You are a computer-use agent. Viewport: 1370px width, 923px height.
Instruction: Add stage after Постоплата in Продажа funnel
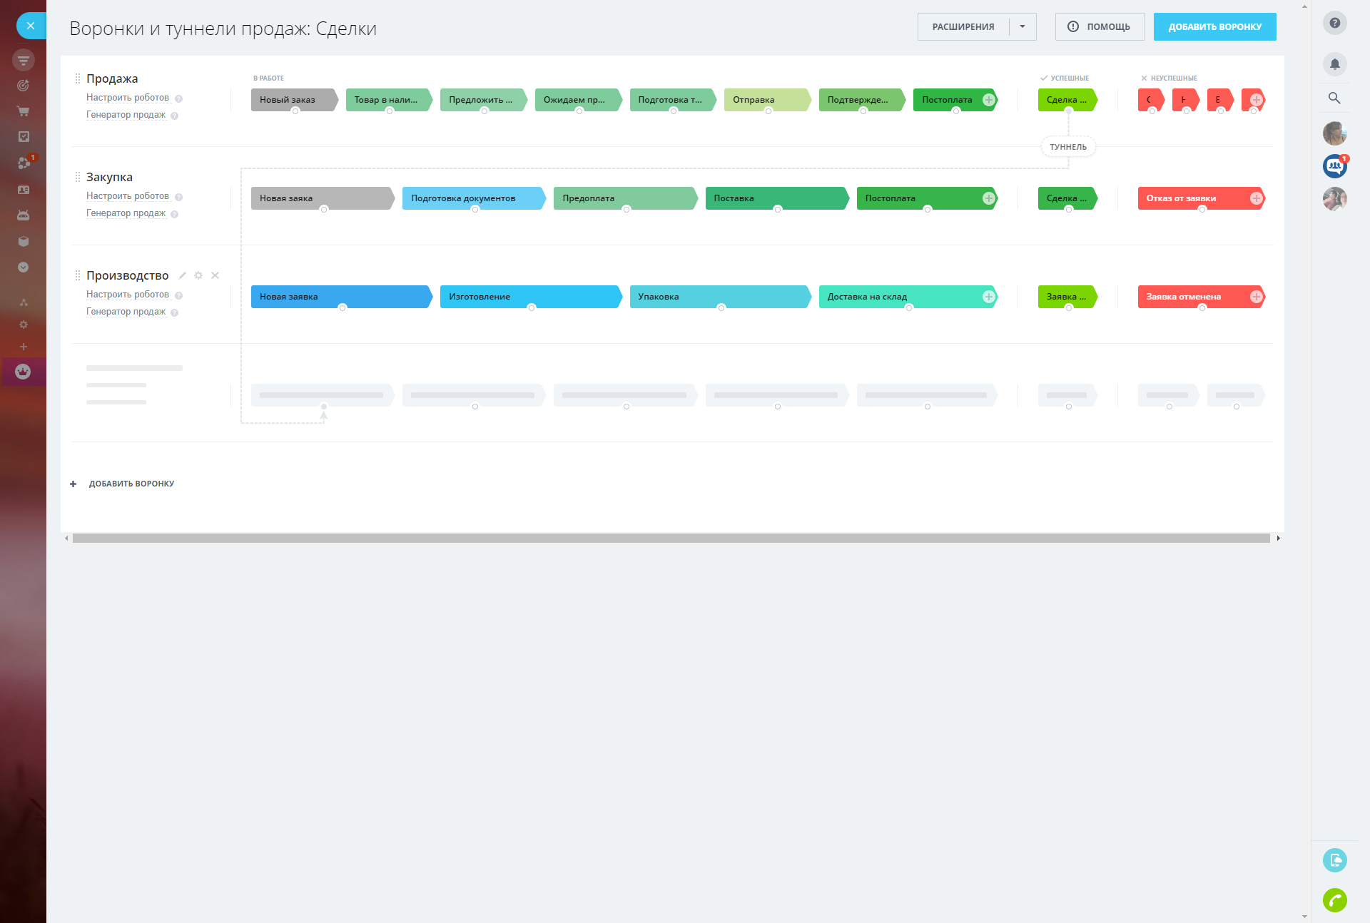tap(988, 100)
